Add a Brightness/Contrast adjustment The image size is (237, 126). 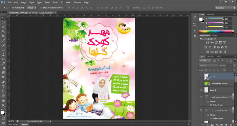[x=208, y=42]
